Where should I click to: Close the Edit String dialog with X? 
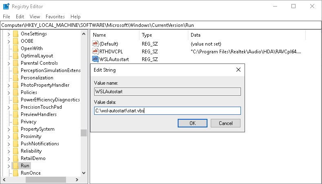pyautogui.click(x=238, y=70)
